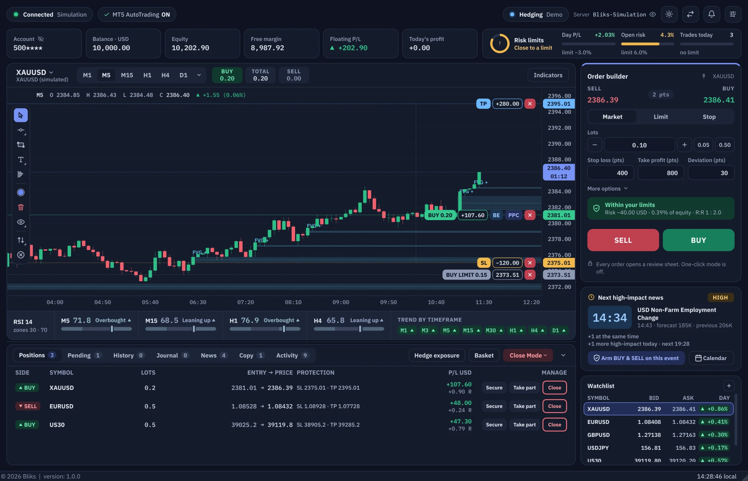
Task: Click BE breakeven on the BUY 0.20 position
Action: (x=496, y=215)
